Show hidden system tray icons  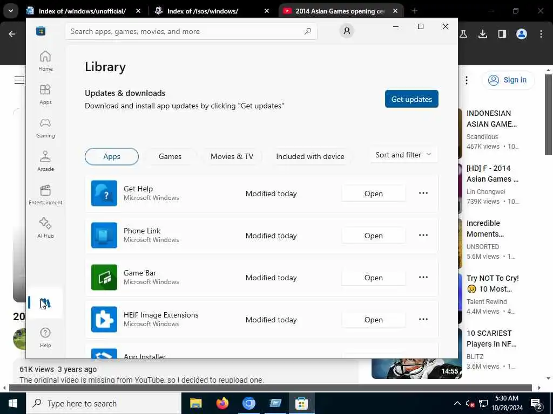click(457, 403)
